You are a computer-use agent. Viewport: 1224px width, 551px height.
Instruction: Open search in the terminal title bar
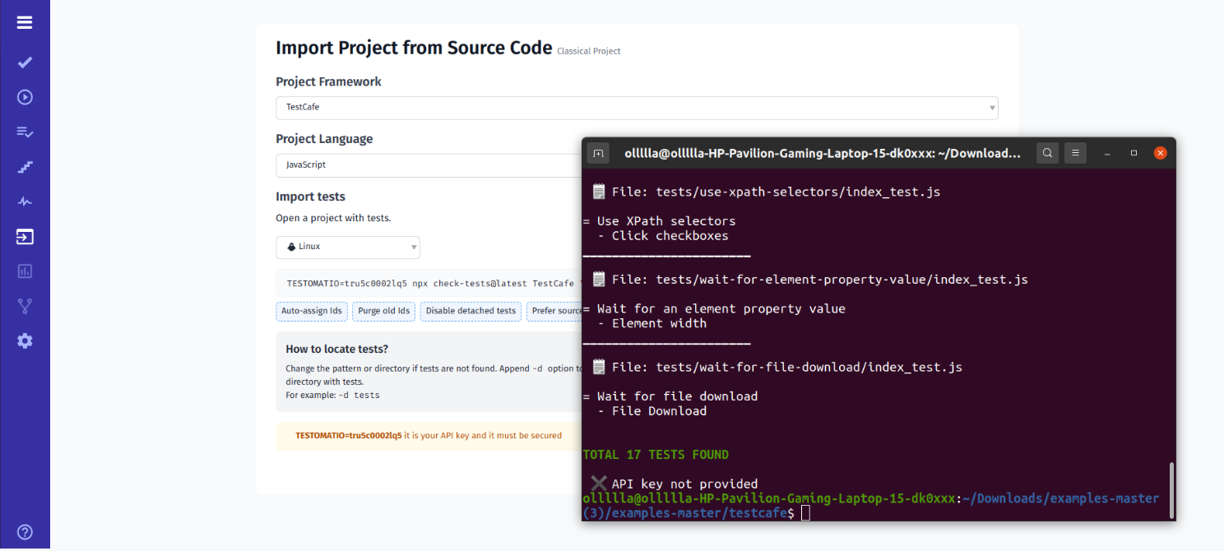click(1046, 153)
